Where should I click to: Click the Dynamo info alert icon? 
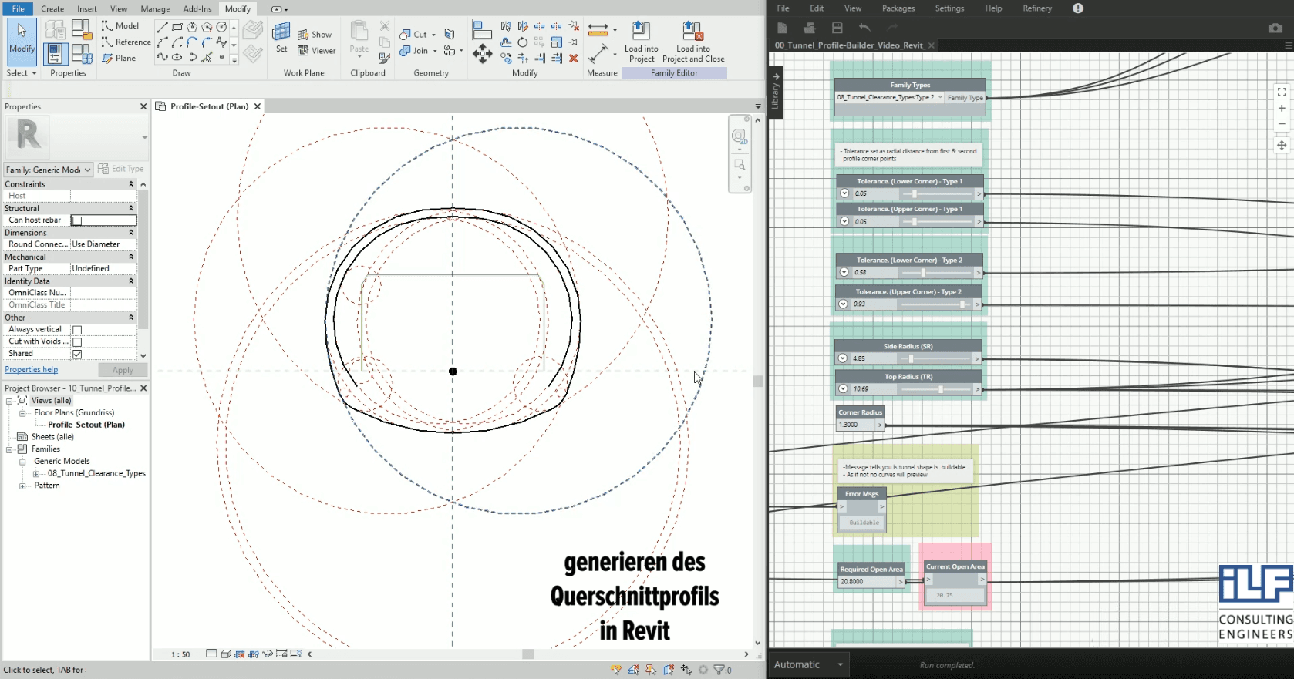pos(1078,8)
